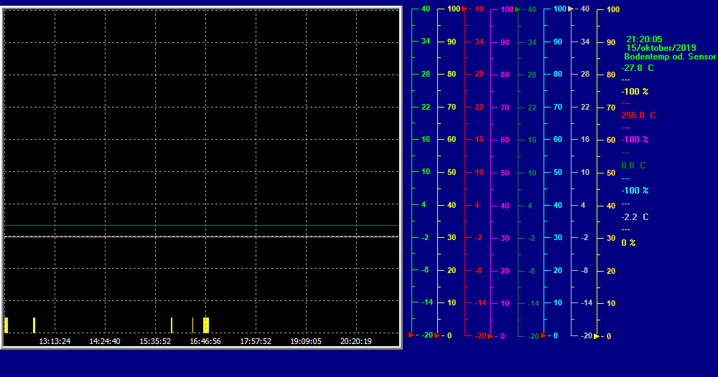
Task: Click the dark green triangle atop the dark green scale
Action: point(518,9)
